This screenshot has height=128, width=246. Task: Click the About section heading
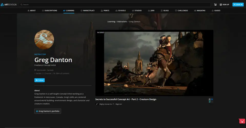tap(37, 91)
